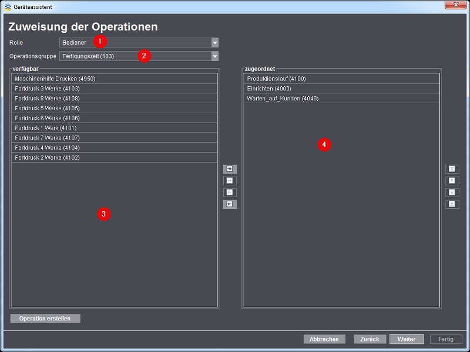Click the single left arrow remove button
Screen dimensions: 470x352
point(230,192)
